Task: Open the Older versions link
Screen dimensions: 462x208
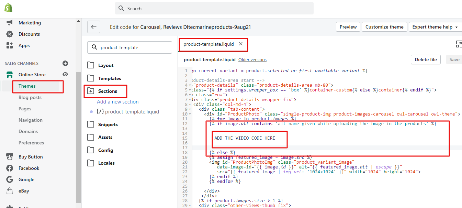Action: [x=252, y=59]
